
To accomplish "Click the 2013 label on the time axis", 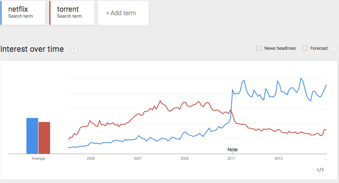I will (278, 159).
